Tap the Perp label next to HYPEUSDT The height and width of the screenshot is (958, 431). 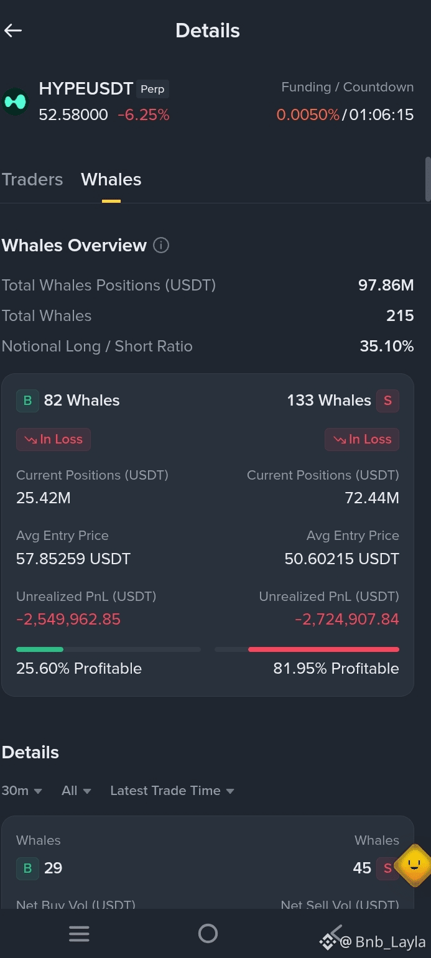point(152,89)
